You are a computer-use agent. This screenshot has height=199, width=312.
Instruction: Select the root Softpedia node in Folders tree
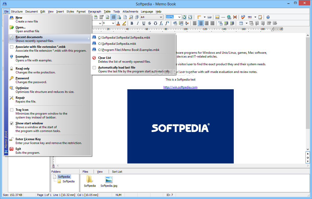[64, 177]
